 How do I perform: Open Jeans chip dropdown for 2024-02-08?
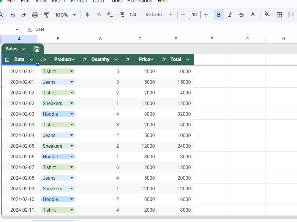click(72, 178)
